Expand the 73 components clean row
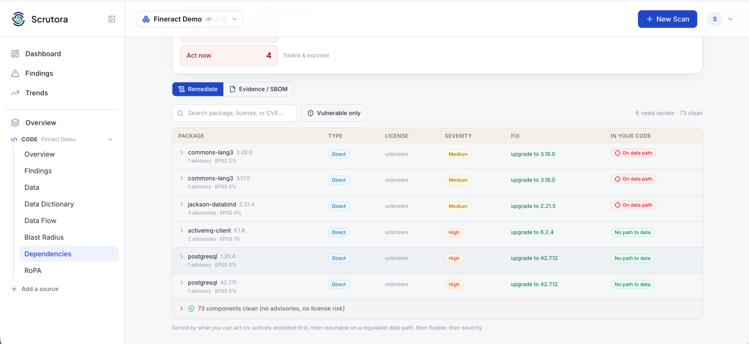Screen dimensions: 749x344 pos(181,309)
